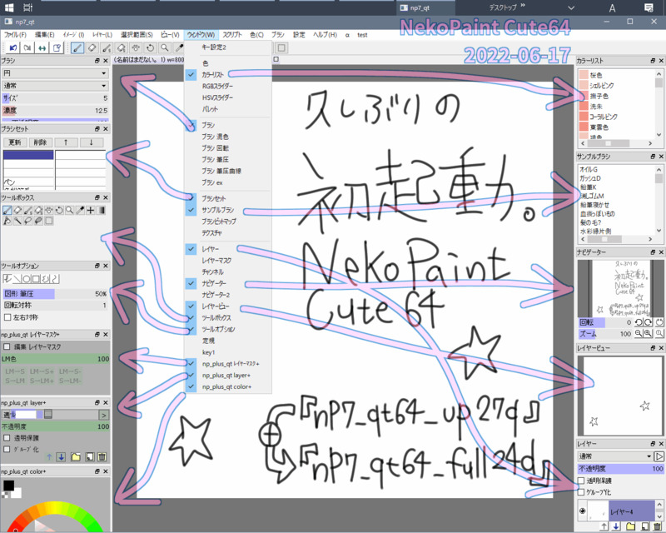Screen dimensions: 666x533
Task: Rotate view counter-clockwise in ナビゲーター
Action: click(639, 322)
